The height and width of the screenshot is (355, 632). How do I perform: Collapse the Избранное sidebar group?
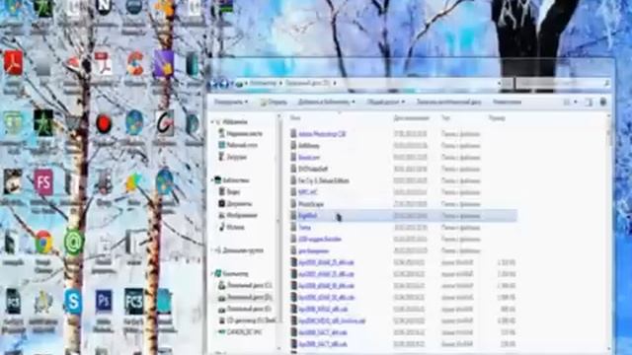click(x=212, y=121)
